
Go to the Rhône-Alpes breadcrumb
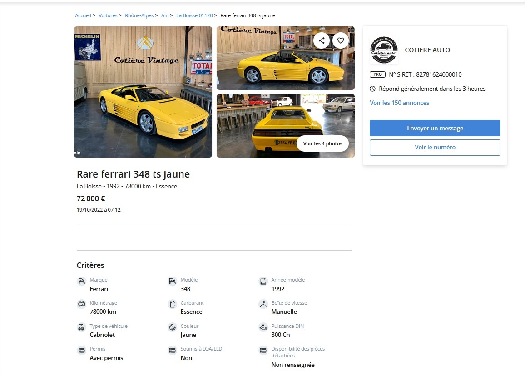139,15
